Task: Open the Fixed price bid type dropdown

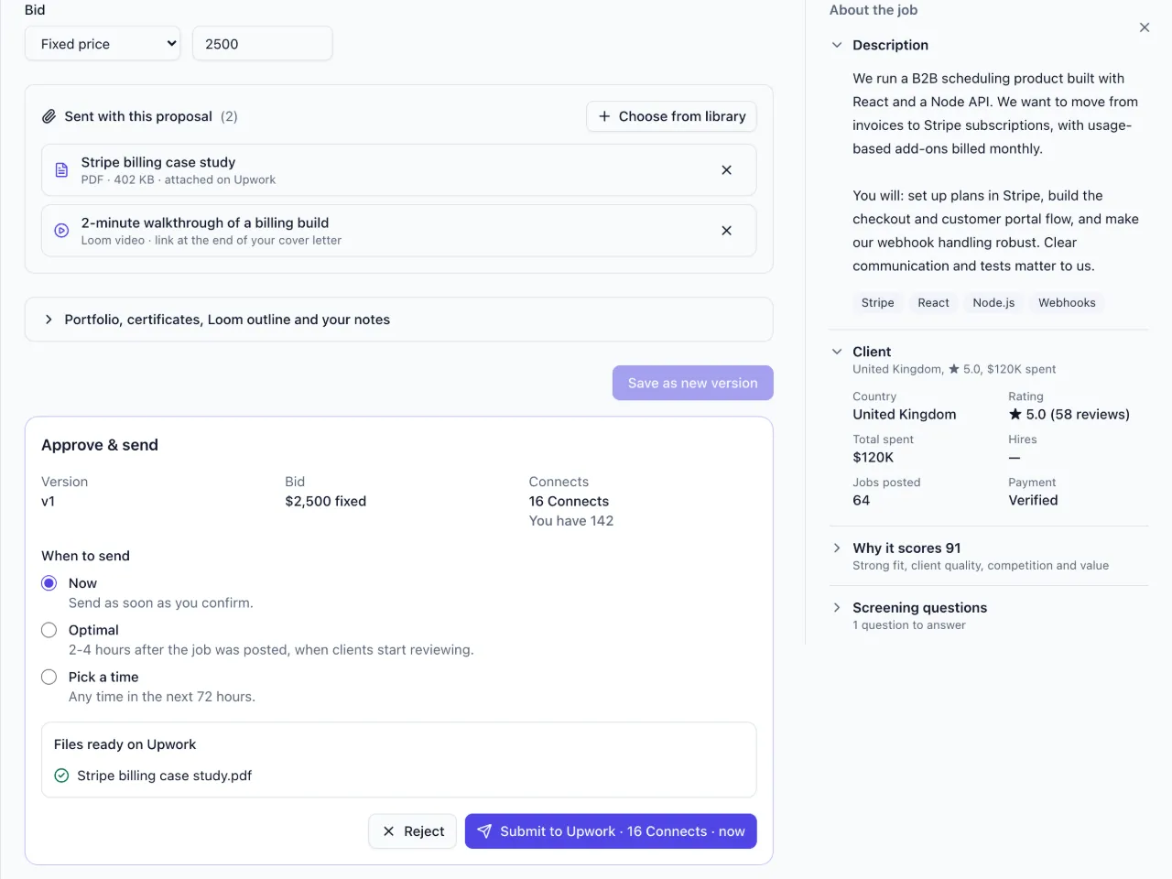Action: click(x=103, y=44)
